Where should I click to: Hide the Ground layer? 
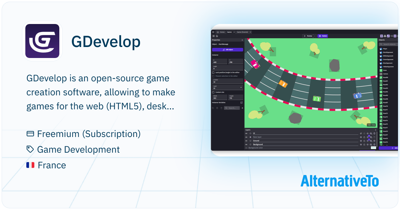361,141
